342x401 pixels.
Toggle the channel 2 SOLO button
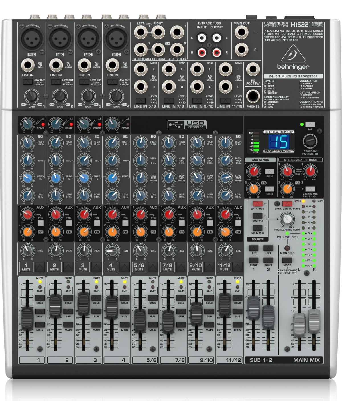(68, 298)
